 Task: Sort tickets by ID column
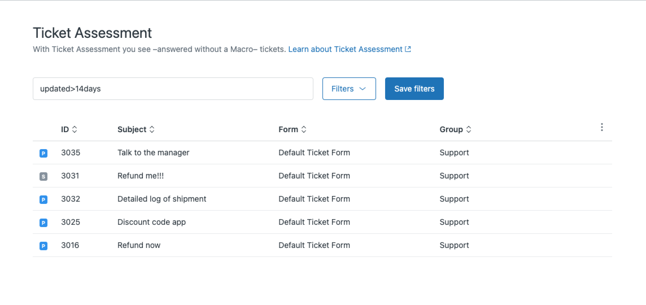69,129
